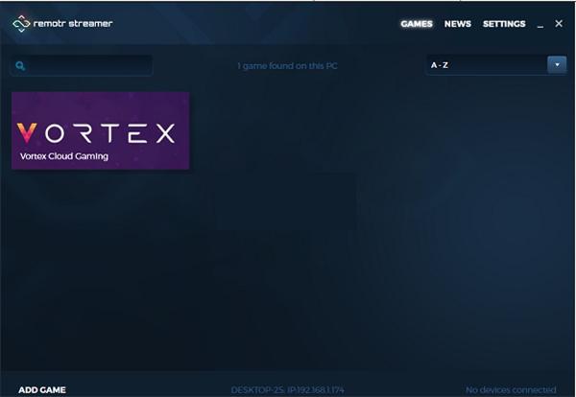Image resolution: width=576 pixels, height=397 pixels.
Task: Select the Vortex Cloud Gaming tile
Action: point(100,130)
